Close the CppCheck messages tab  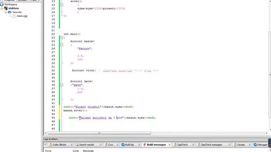230,145
